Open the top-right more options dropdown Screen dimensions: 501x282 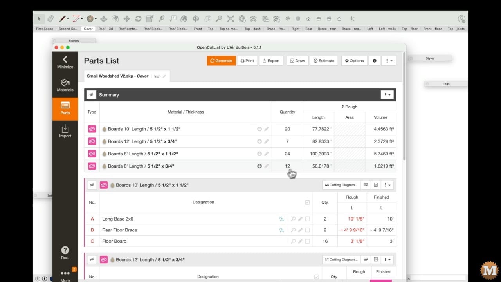click(x=389, y=61)
